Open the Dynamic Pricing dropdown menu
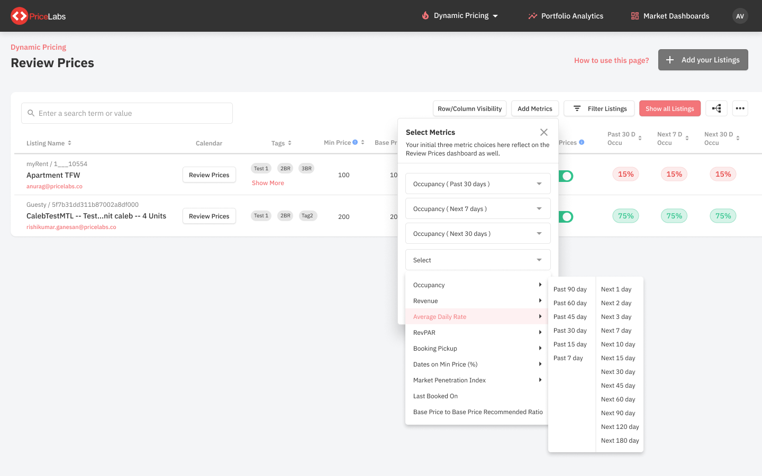The image size is (762, 476). click(x=460, y=16)
